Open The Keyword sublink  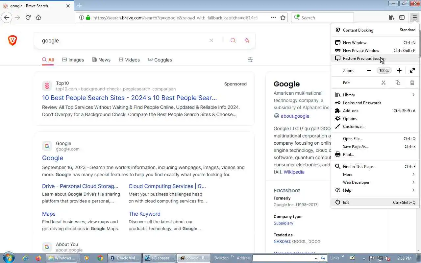(144, 214)
